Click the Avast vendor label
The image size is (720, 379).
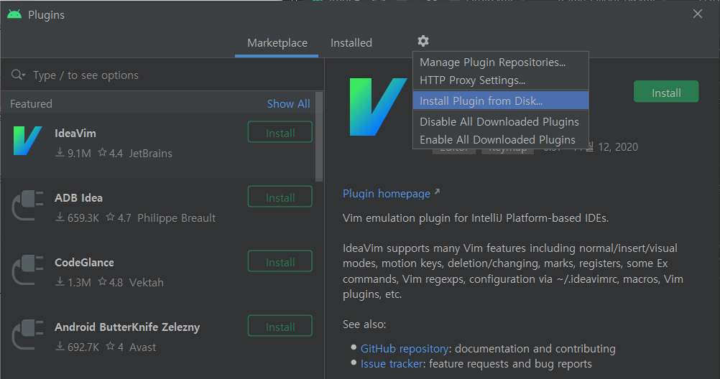point(143,347)
